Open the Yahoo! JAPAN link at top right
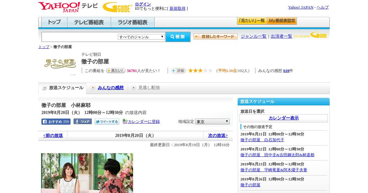The width and height of the screenshot is (368, 193). pos(301,7)
